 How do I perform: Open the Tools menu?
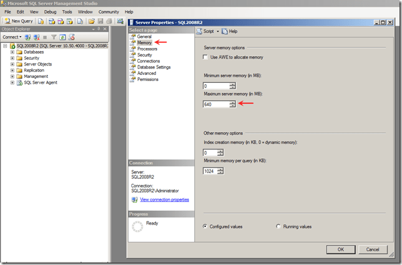tap(67, 12)
